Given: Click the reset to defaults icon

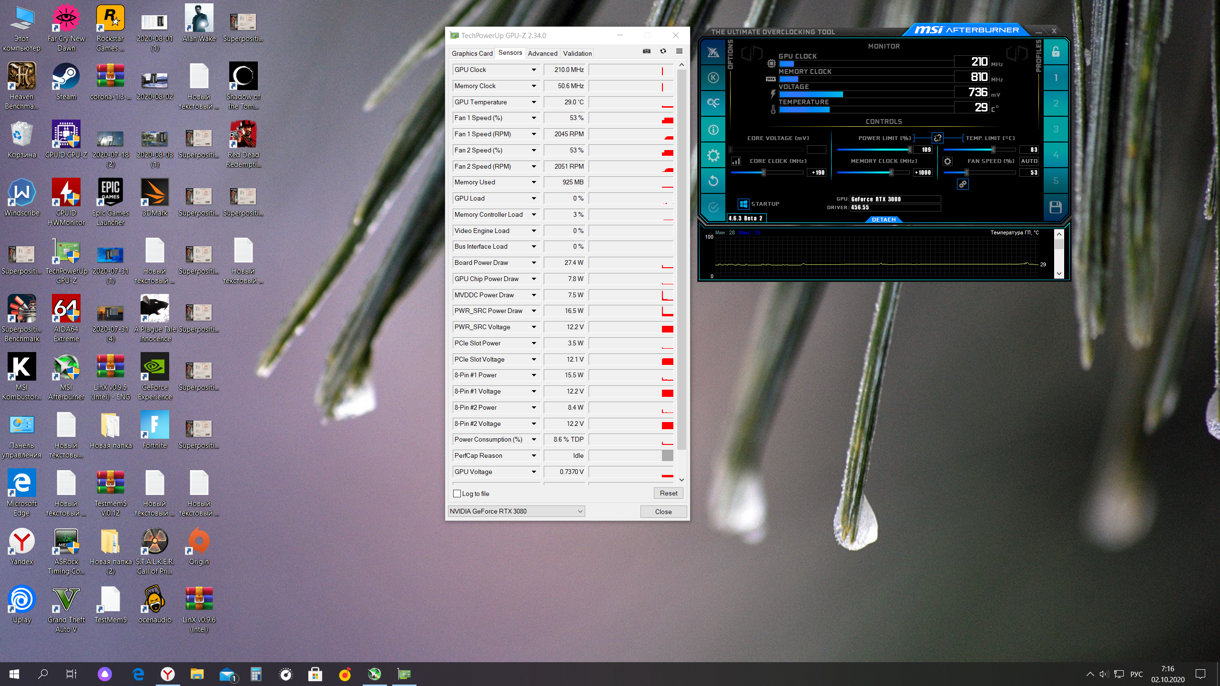Looking at the screenshot, I should click(x=713, y=181).
